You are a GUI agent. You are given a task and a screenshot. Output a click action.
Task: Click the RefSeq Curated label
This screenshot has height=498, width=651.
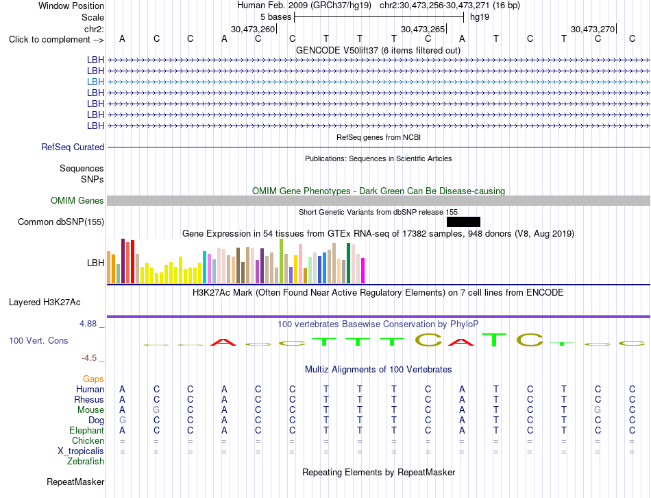tap(73, 147)
